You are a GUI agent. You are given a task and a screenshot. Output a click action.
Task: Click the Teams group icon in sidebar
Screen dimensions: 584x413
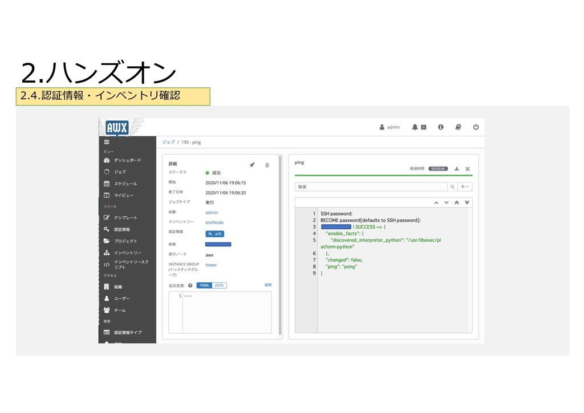107,310
